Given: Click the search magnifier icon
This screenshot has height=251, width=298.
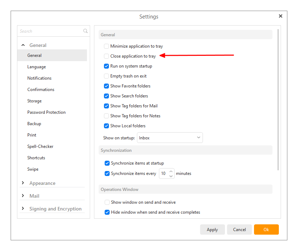Looking at the screenshot, I should pyautogui.click(x=85, y=31).
